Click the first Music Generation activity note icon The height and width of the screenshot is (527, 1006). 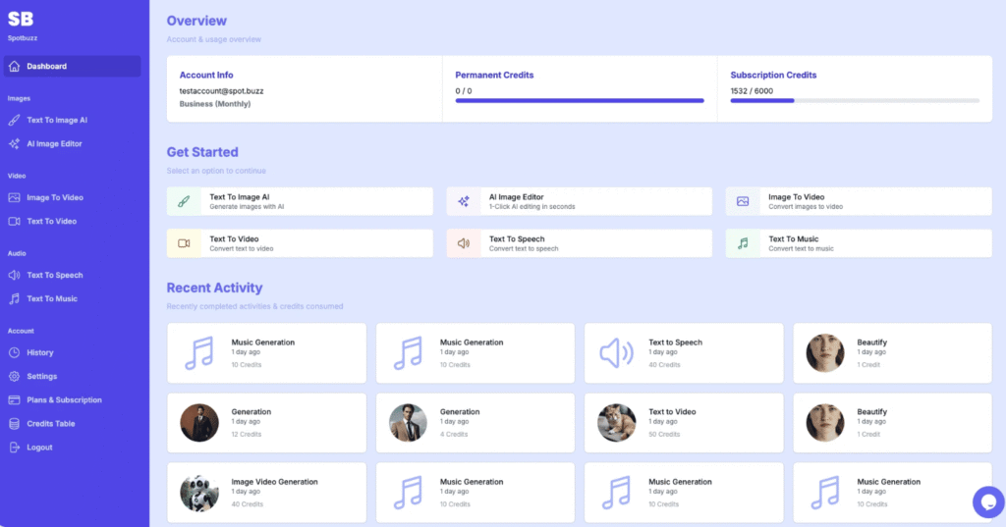198,353
